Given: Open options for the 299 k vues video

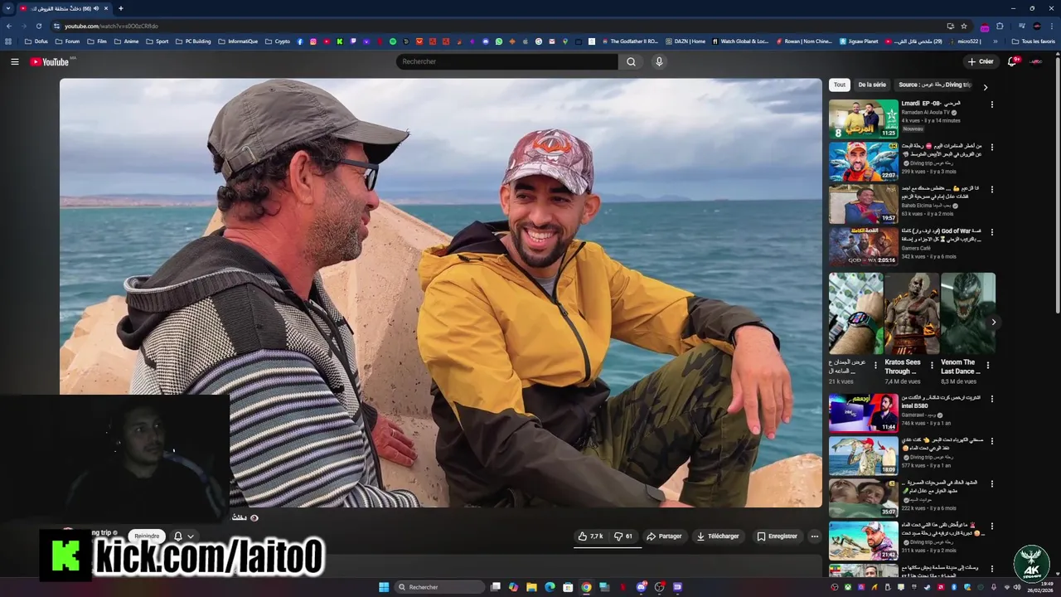Looking at the screenshot, I should pos(991,147).
